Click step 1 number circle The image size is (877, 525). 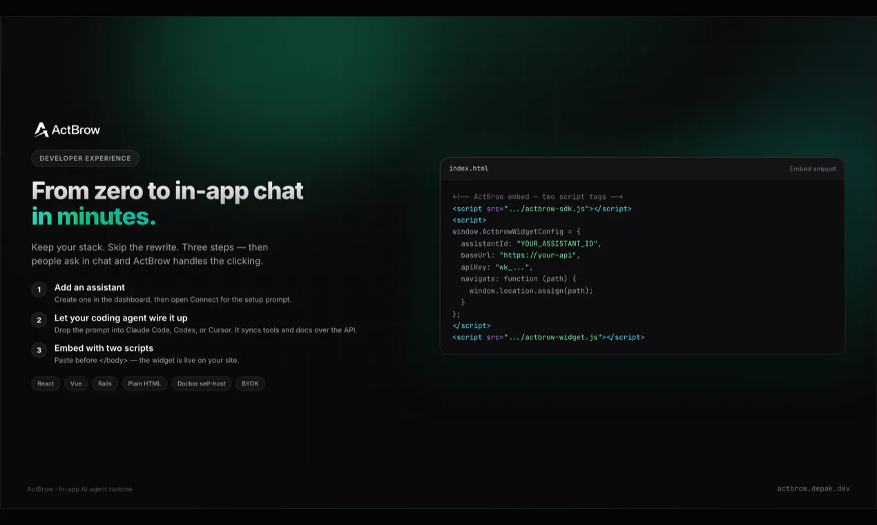(39, 289)
